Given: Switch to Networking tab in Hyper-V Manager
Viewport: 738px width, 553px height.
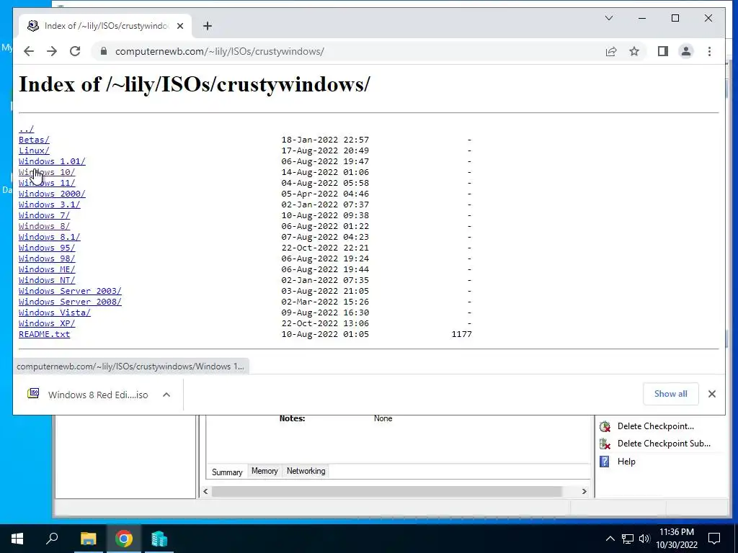Looking at the screenshot, I should (x=306, y=471).
